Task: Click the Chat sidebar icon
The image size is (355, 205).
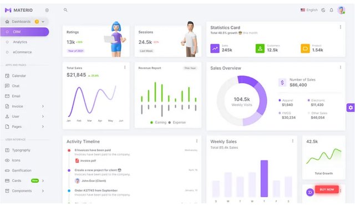Action: (7, 86)
